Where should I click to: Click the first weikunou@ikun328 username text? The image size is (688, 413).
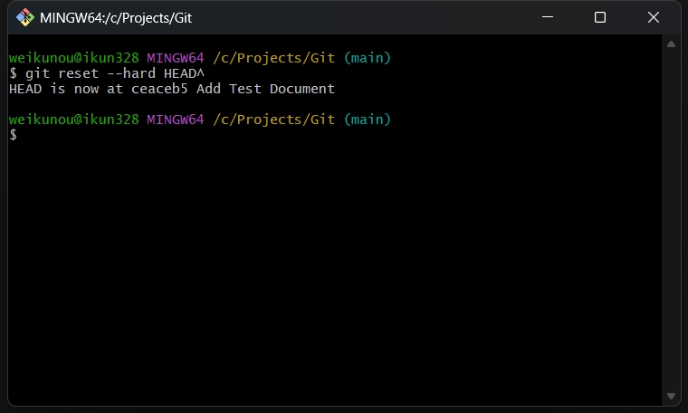tap(73, 58)
